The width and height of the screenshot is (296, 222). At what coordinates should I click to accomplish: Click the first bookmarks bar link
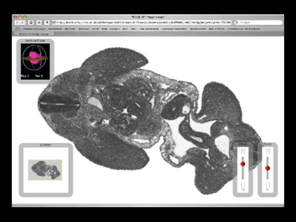[x=34, y=29]
